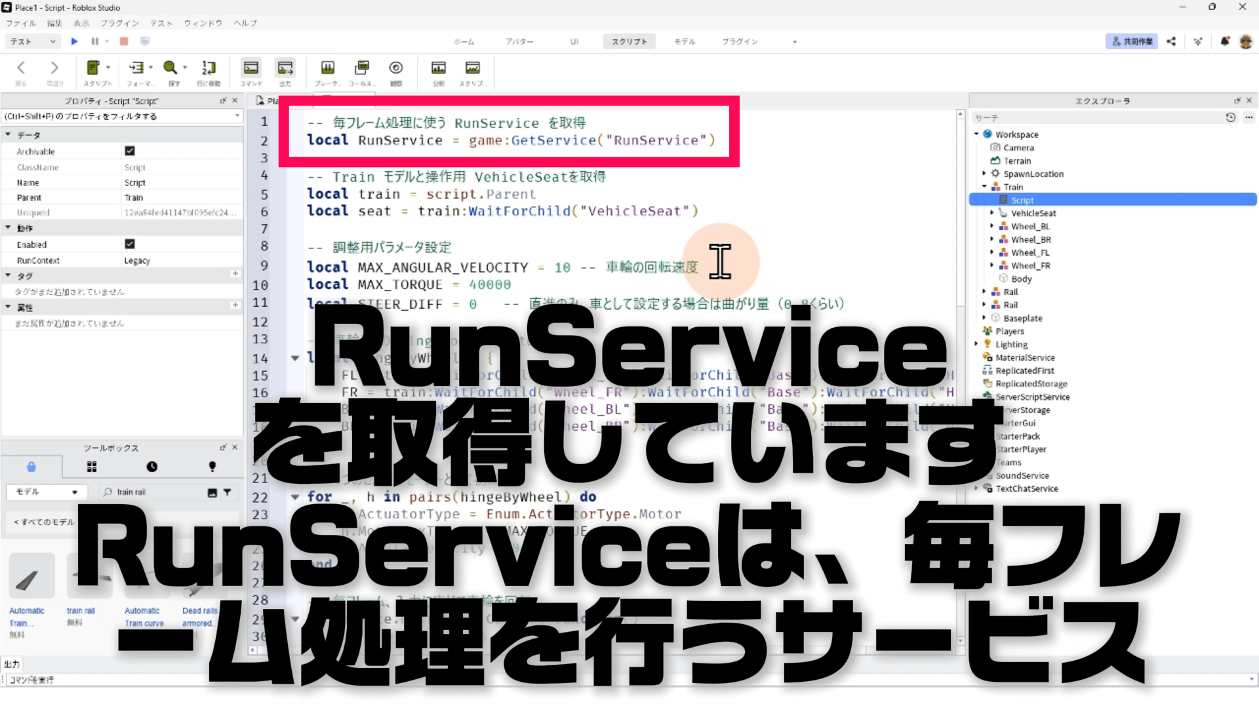Viewport: 1259px width, 708px height.
Task: Click the Toolbox search field
Action: pyautogui.click(x=157, y=492)
